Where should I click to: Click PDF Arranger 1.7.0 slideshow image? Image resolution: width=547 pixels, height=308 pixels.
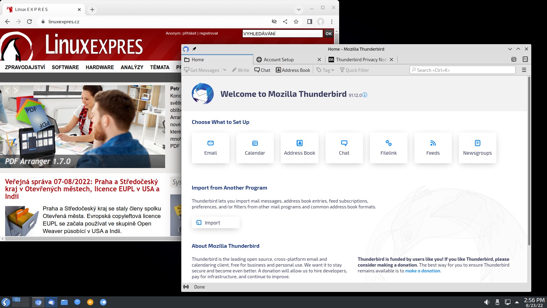(82, 126)
